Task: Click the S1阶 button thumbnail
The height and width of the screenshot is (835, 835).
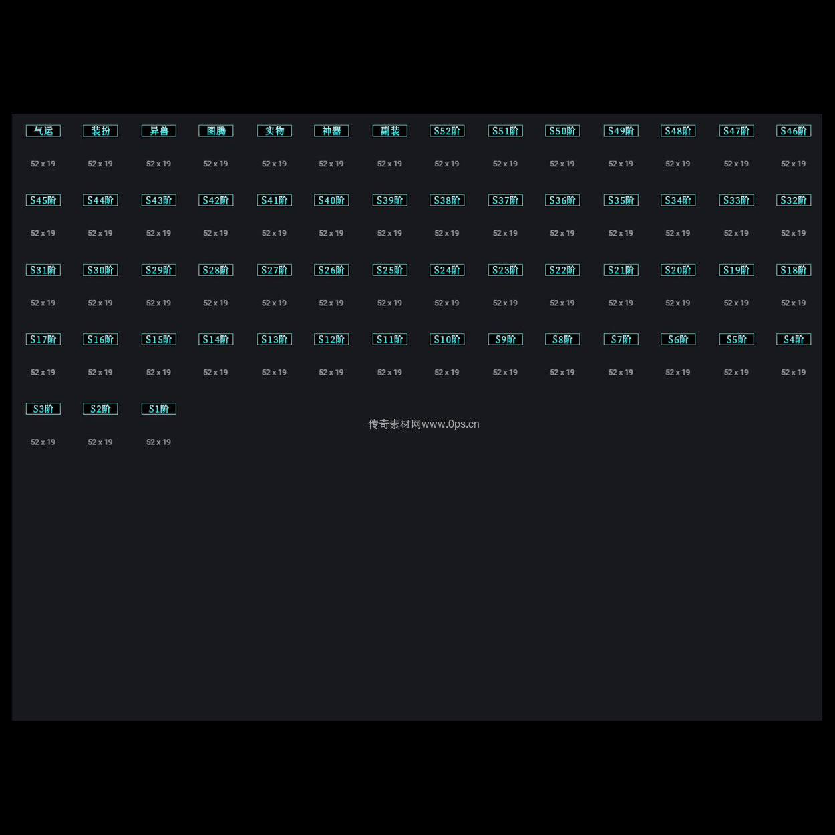Action: pyautogui.click(x=159, y=409)
